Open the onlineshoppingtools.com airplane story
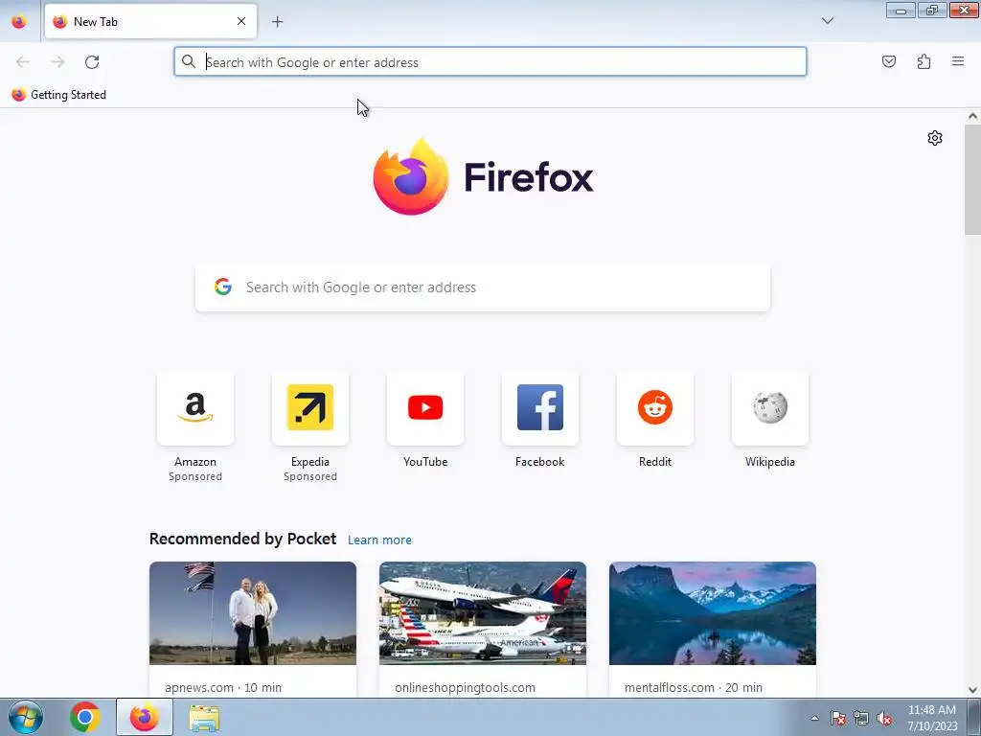981x736 pixels. (483, 613)
